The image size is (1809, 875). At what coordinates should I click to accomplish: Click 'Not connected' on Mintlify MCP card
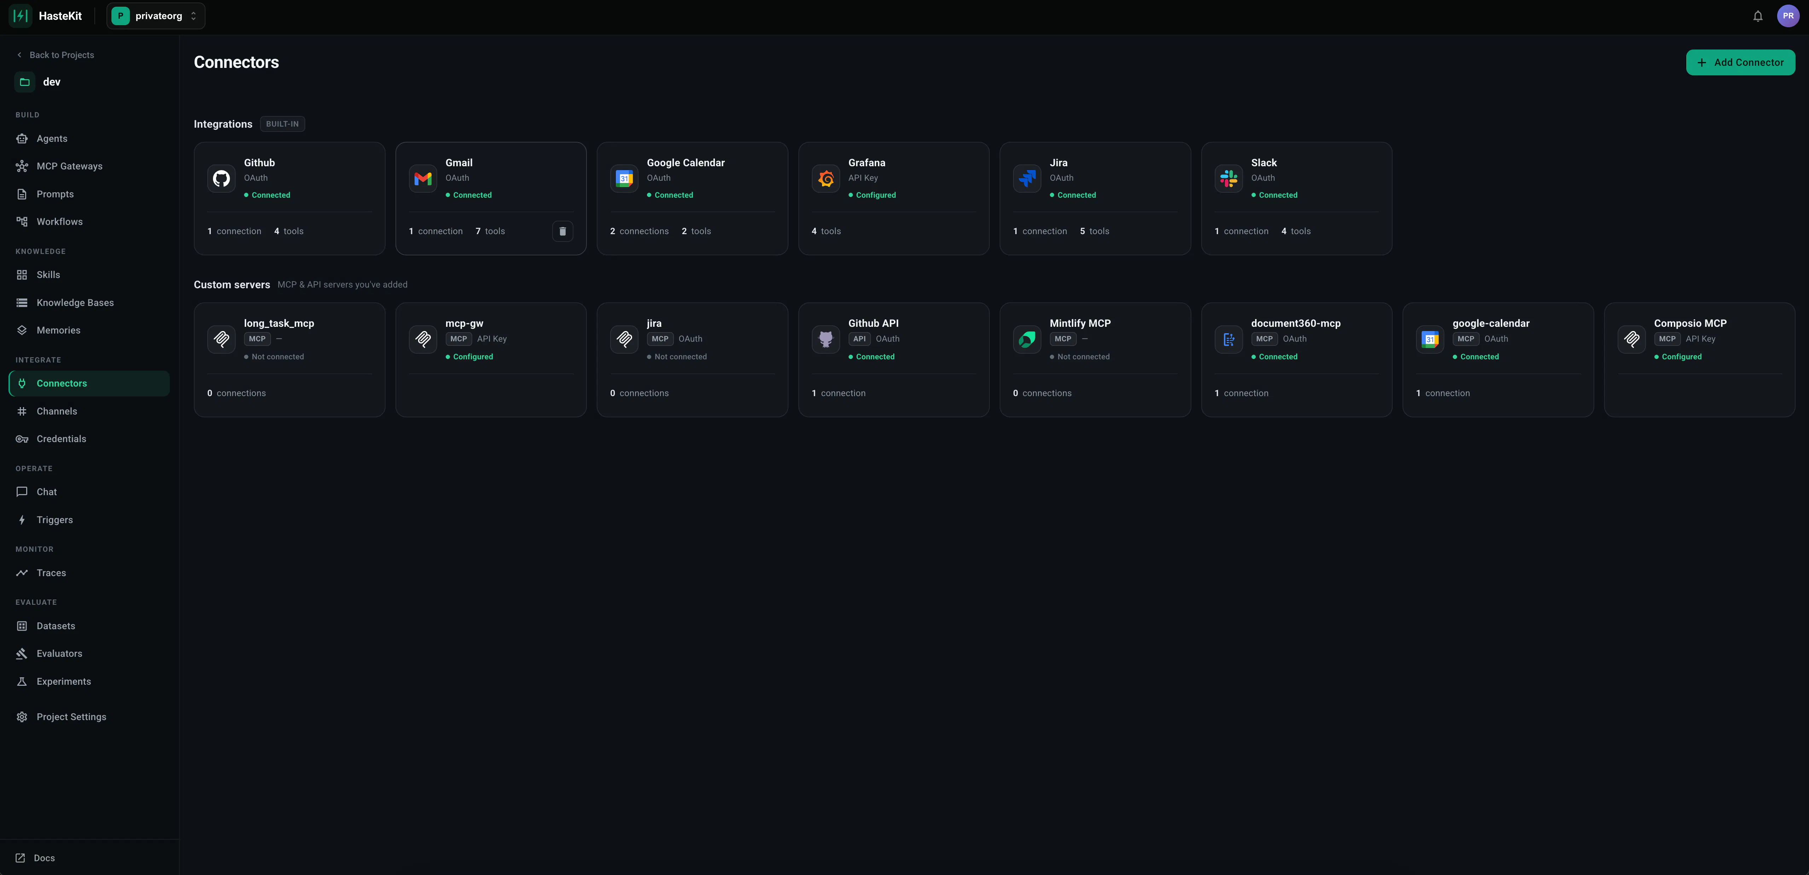(1079, 357)
